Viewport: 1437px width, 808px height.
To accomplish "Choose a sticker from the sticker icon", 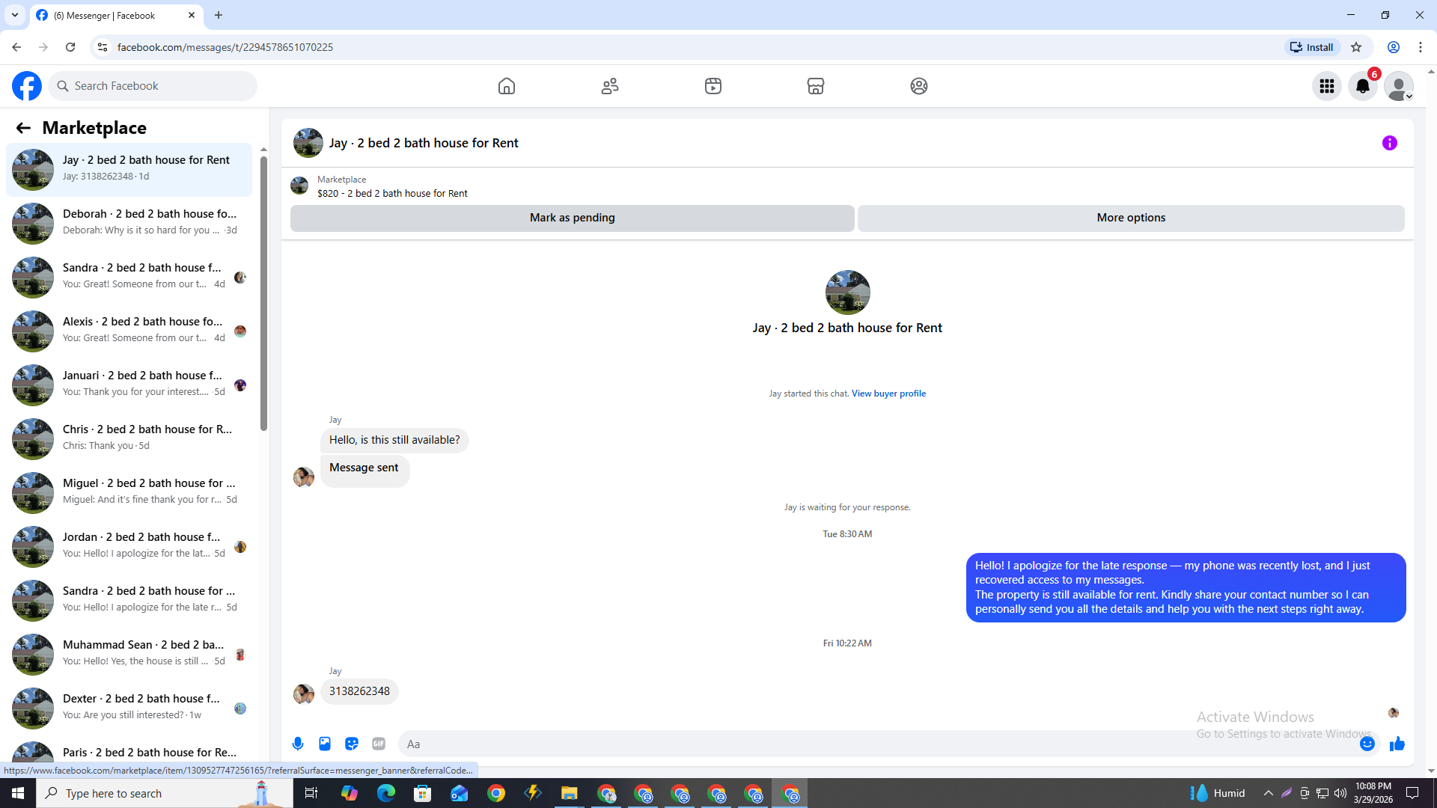I will click(352, 744).
